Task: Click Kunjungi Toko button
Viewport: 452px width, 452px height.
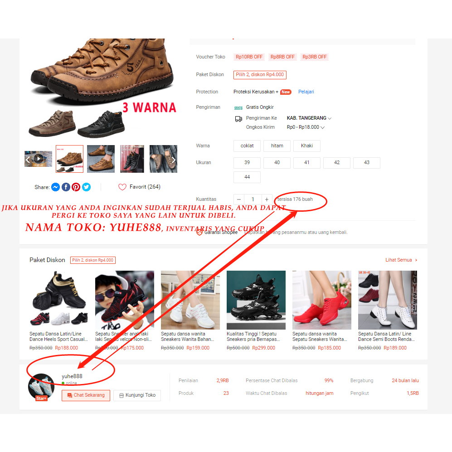Action: tap(137, 395)
